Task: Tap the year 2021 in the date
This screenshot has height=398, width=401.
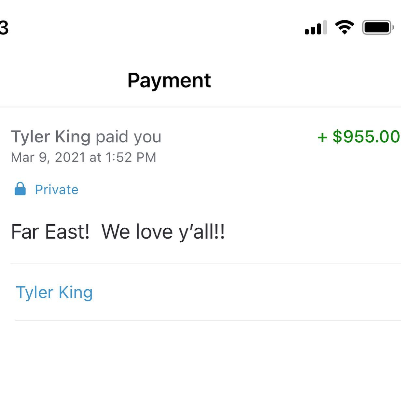Action: pyautogui.click(x=70, y=157)
